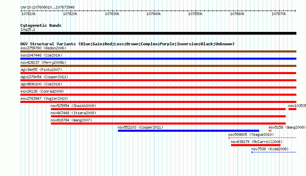306x176 pixels.
Task: Click the nsv525954 (Shaikh2009) red bar
Action: [168, 109]
